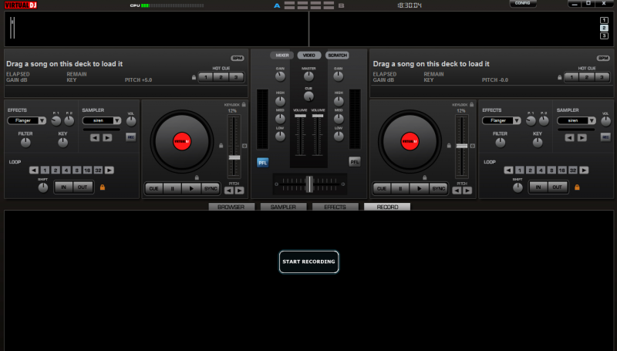Click the crossfader slider handle
The height and width of the screenshot is (351, 617).
pos(308,184)
